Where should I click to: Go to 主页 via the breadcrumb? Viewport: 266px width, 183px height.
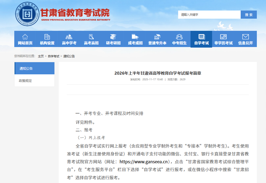(x=41, y=56)
